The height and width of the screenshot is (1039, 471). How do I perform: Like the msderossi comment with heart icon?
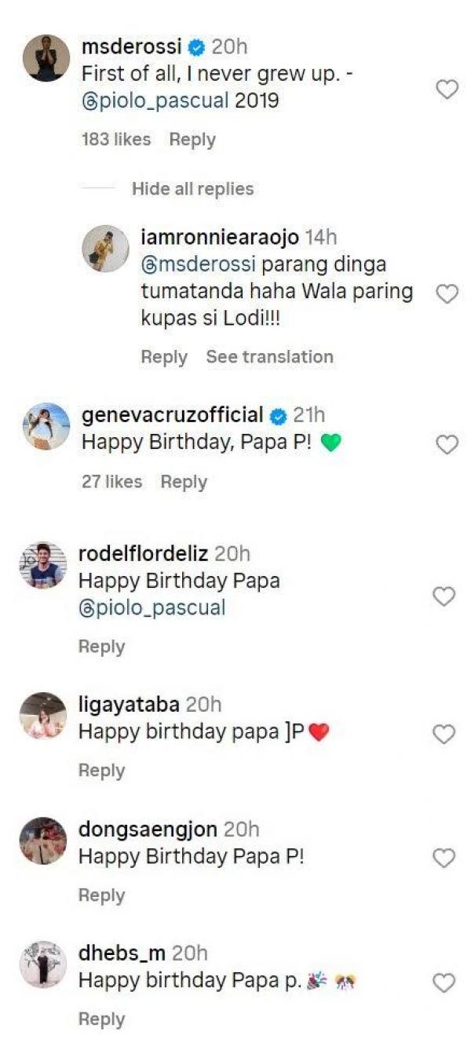pos(447,90)
